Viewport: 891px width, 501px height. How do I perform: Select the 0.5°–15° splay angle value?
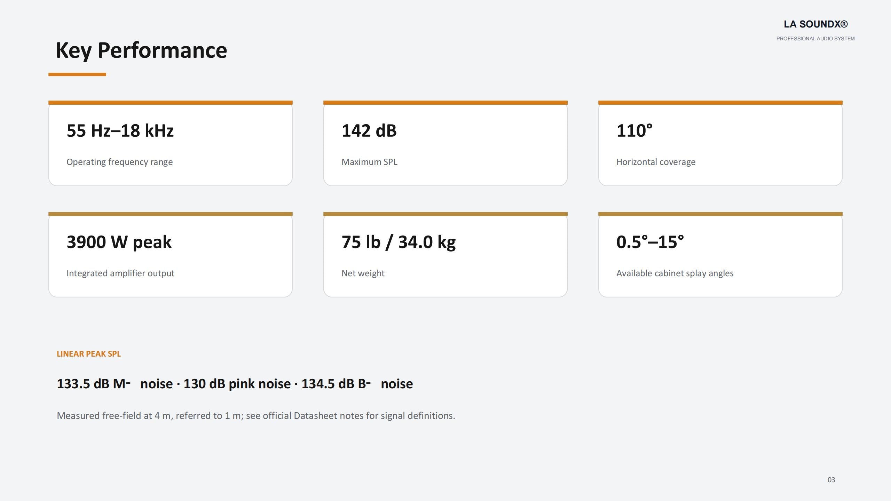(x=650, y=242)
